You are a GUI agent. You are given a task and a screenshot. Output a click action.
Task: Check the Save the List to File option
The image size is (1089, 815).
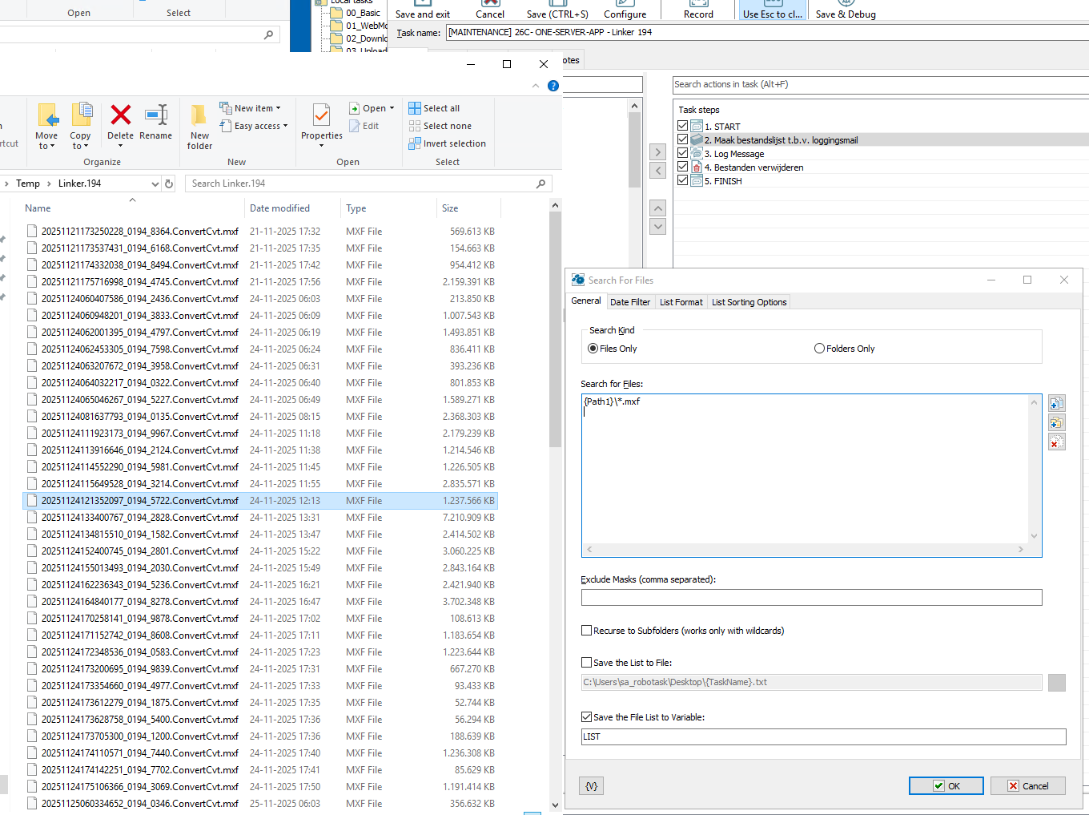(587, 663)
